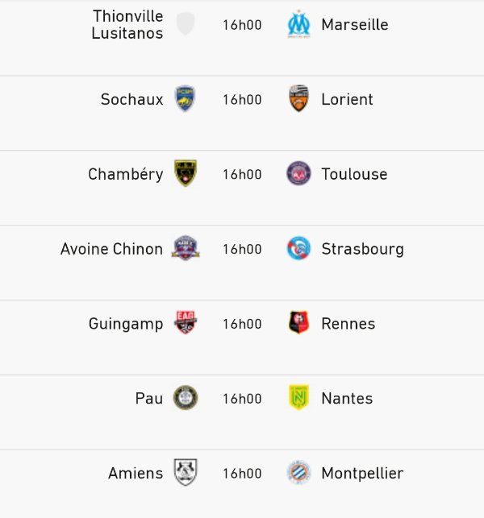Click the Guingamp EAG badge

[x=186, y=322]
